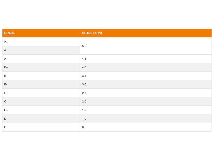Click the 0 grade point value
Viewport: 214px width, 160px height.
(83, 127)
